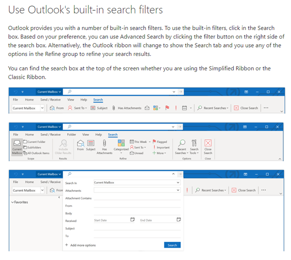Image resolution: width=291 pixels, height=260 pixels.
Task: Click Close Search in Simplified Ribbon image
Action: click(246, 108)
